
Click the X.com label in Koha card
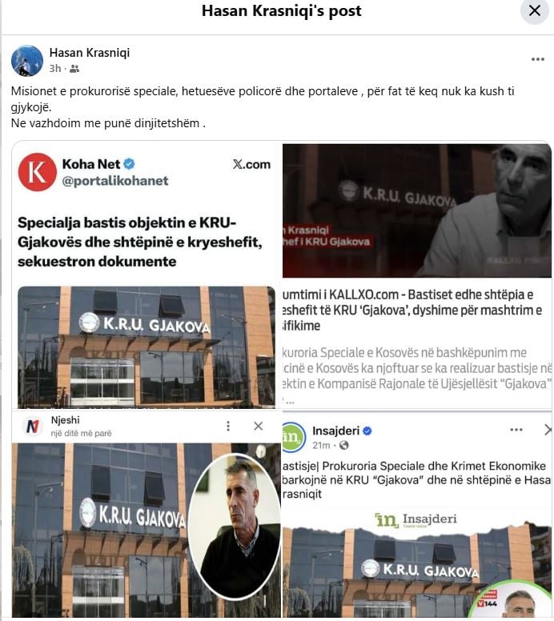pyautogui.click(x=251, y=164)
